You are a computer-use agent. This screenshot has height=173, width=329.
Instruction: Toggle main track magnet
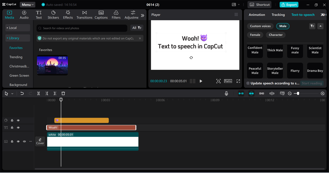[241, 93]
